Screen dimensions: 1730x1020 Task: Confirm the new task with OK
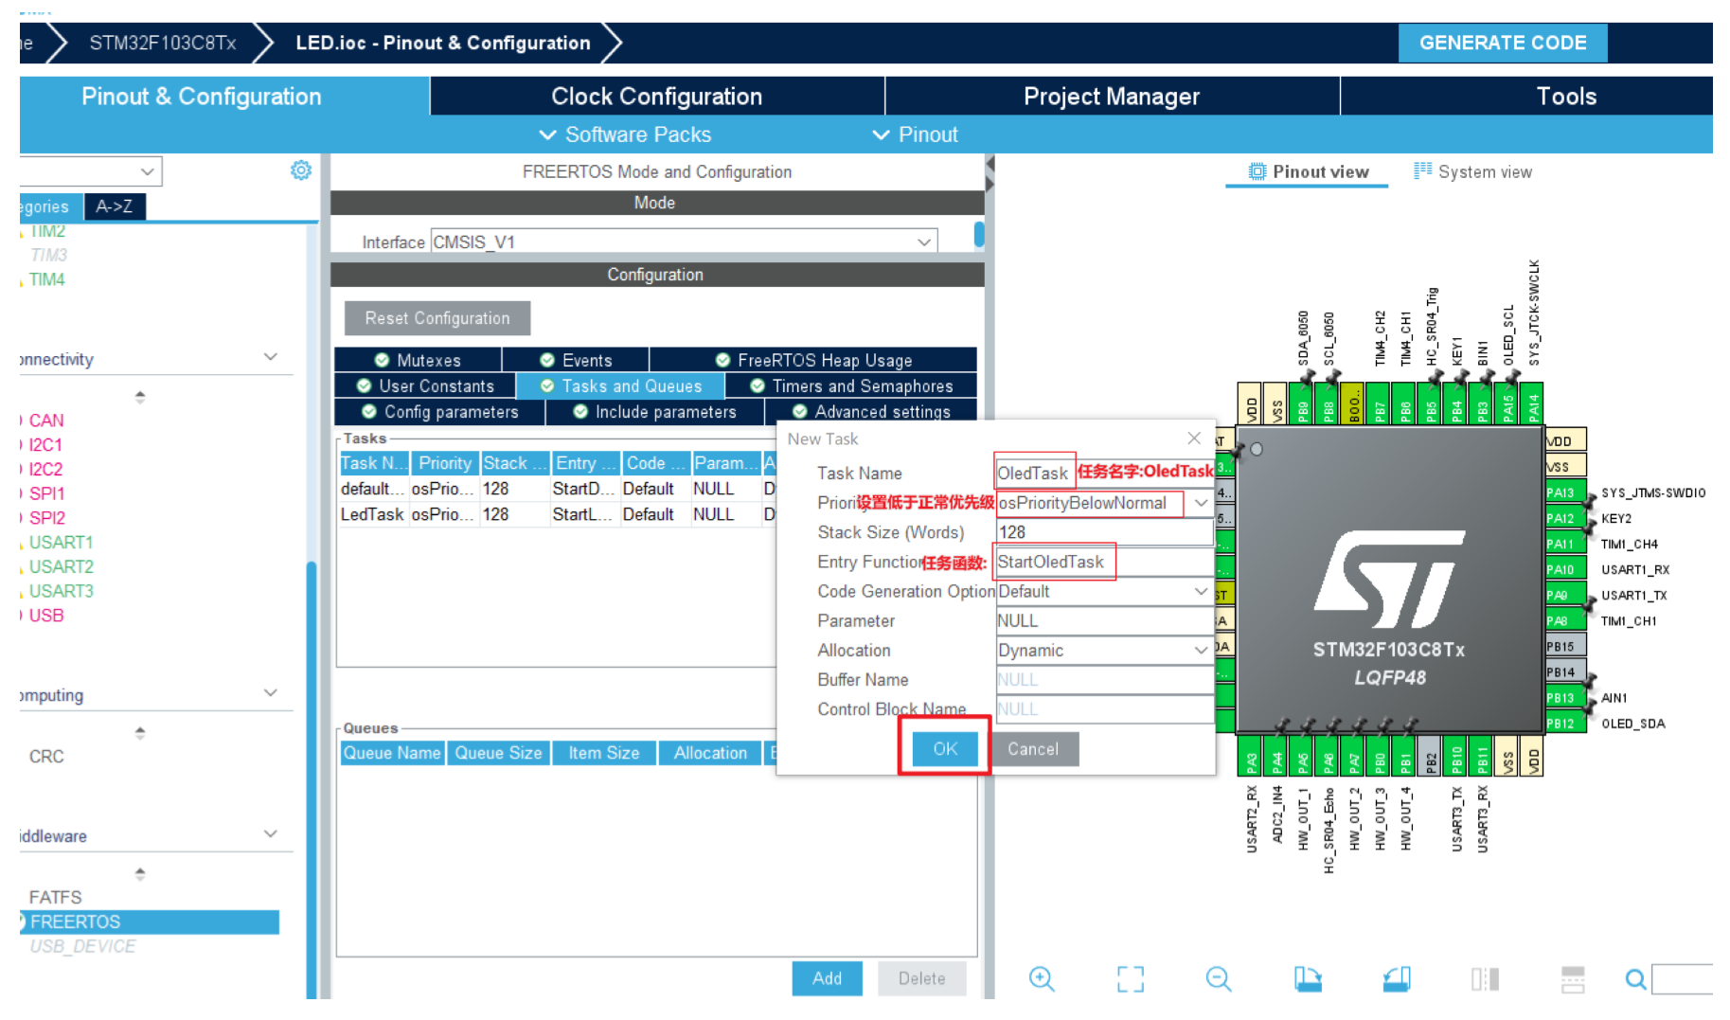click(x=944, y=749)
